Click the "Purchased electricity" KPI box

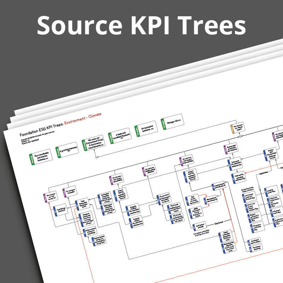pyautogui.click(x=256, y=248)
